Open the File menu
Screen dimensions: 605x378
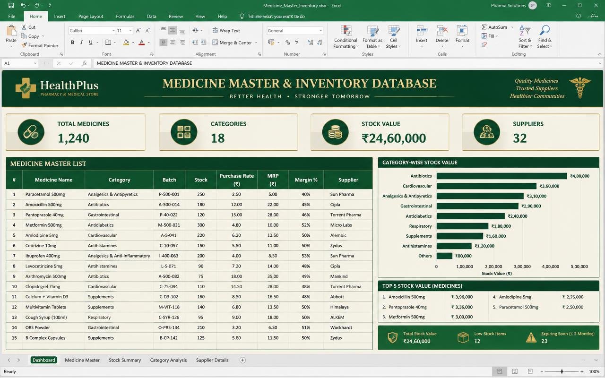(x=12, y=17)
